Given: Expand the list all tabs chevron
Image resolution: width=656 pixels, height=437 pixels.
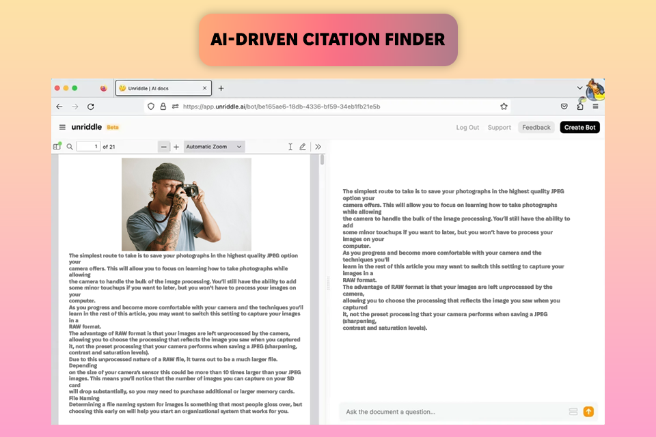Looking at the screenshot, I should point(579,88).
